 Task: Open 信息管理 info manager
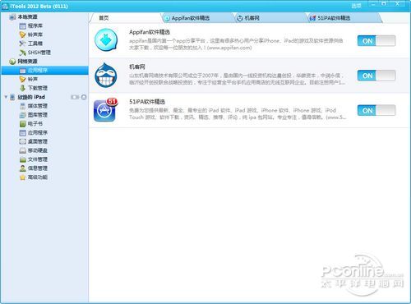tap(34, 168)
